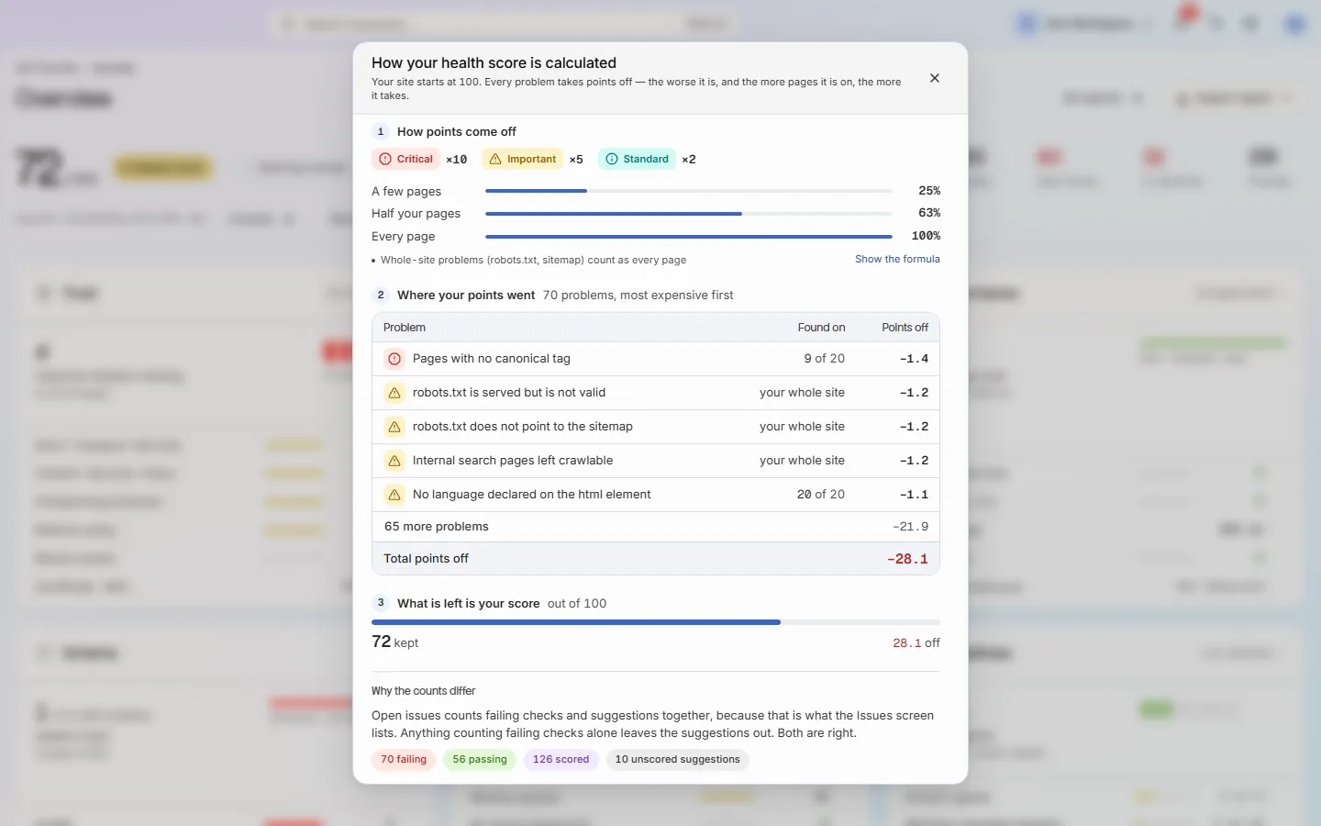Select the '56 passing' chip
This screenshot has height=826, width=1321.
tap(480, 760)
